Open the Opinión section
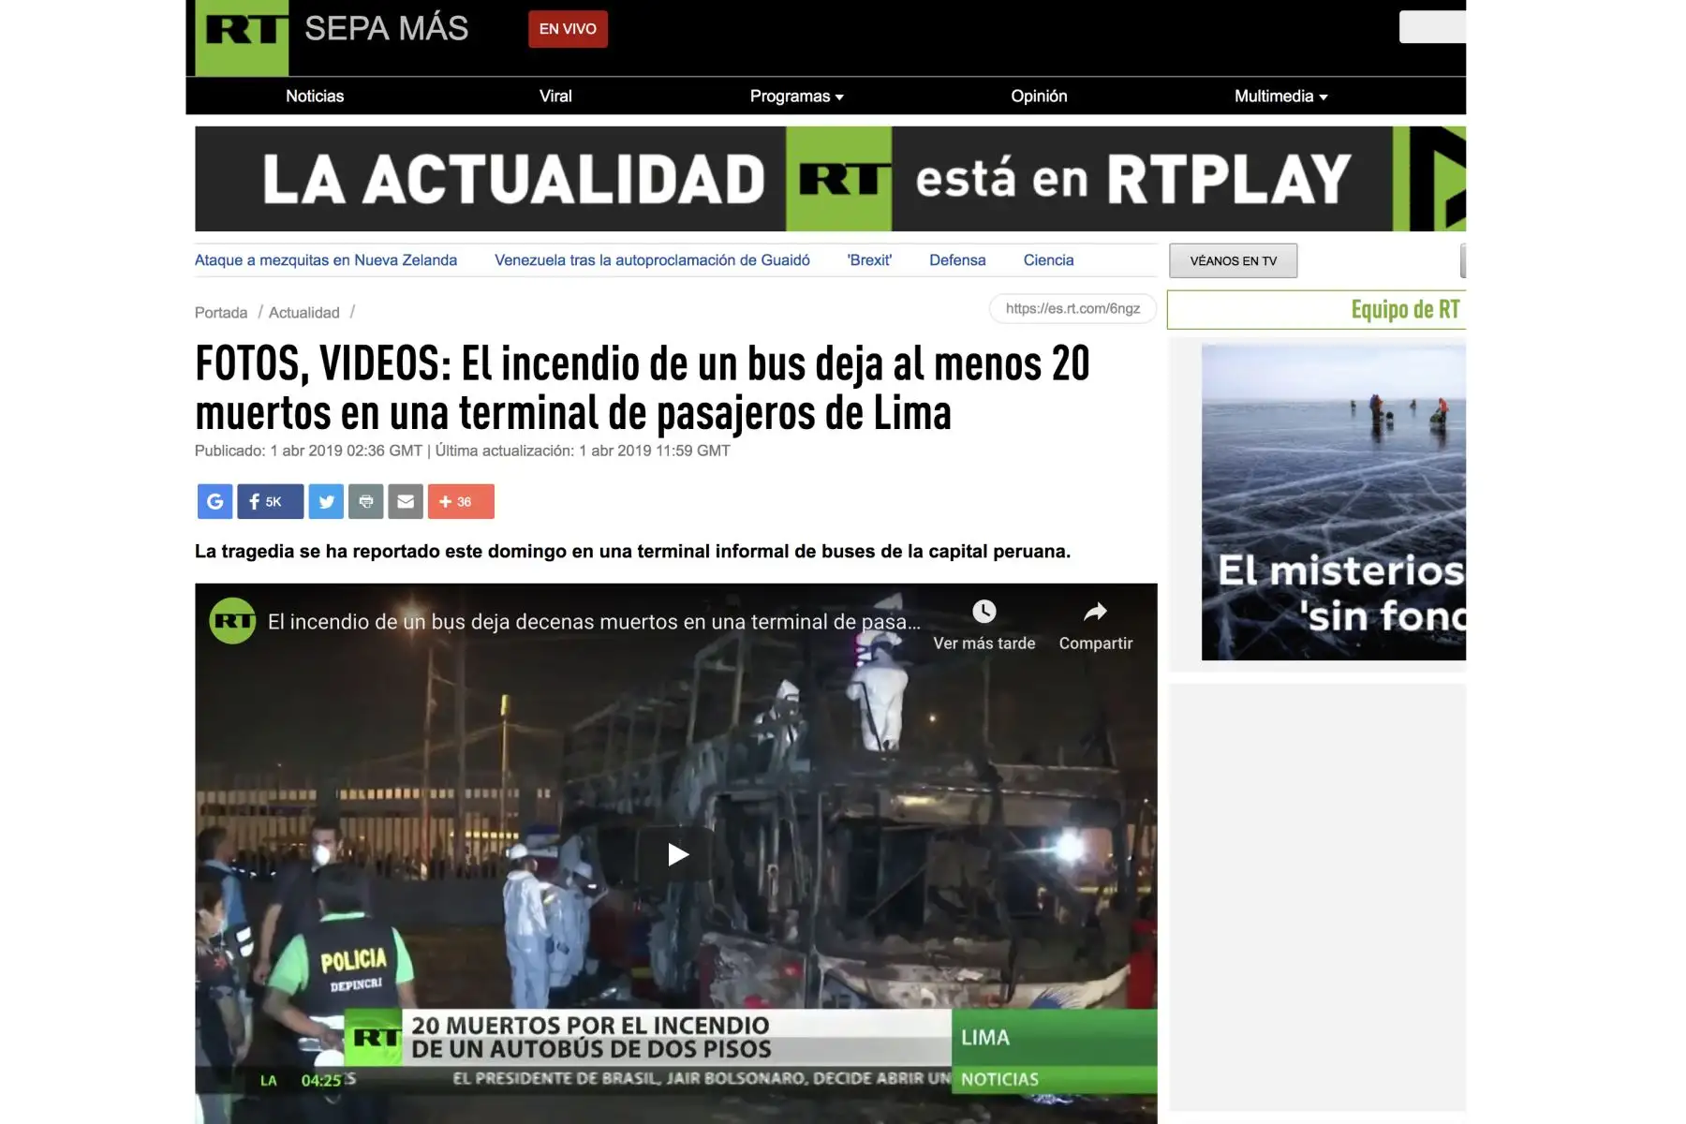The width and height of the screenshot is (1686, 1124). [1039, 96]
